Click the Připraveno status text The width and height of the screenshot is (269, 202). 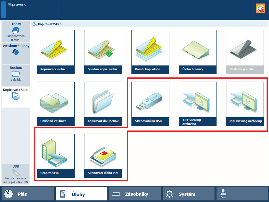point(17,5)
